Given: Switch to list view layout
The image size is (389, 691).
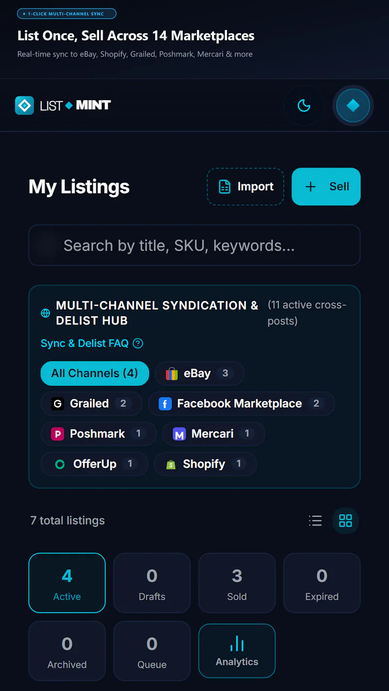Looking at the screenshot, I should click(316, 521).
